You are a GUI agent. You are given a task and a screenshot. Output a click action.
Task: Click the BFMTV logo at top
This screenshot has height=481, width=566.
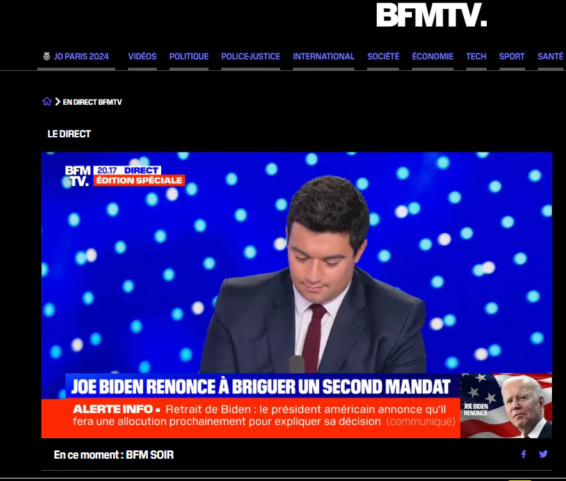431,15
